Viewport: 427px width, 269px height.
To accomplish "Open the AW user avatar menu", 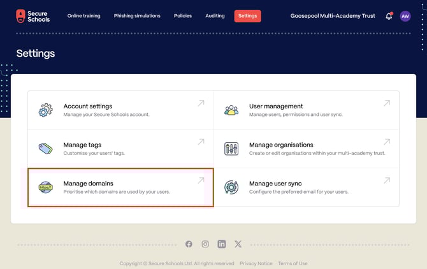I will [405, 16].
